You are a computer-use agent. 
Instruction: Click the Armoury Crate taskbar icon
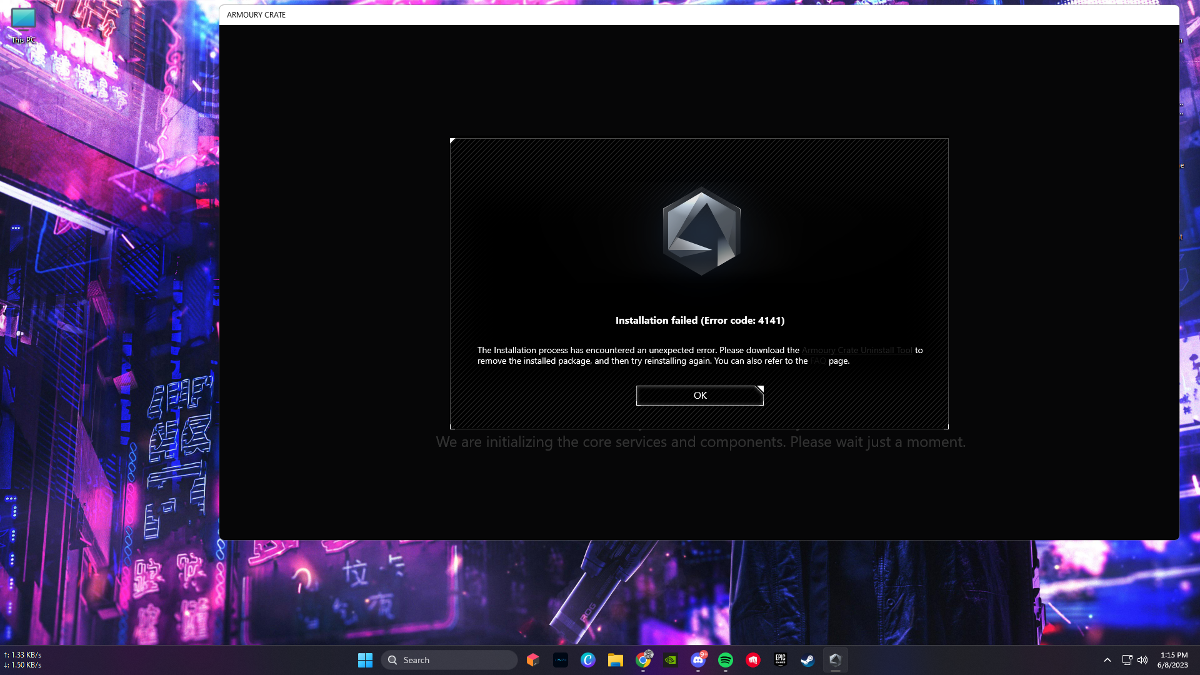coord(835,660)
